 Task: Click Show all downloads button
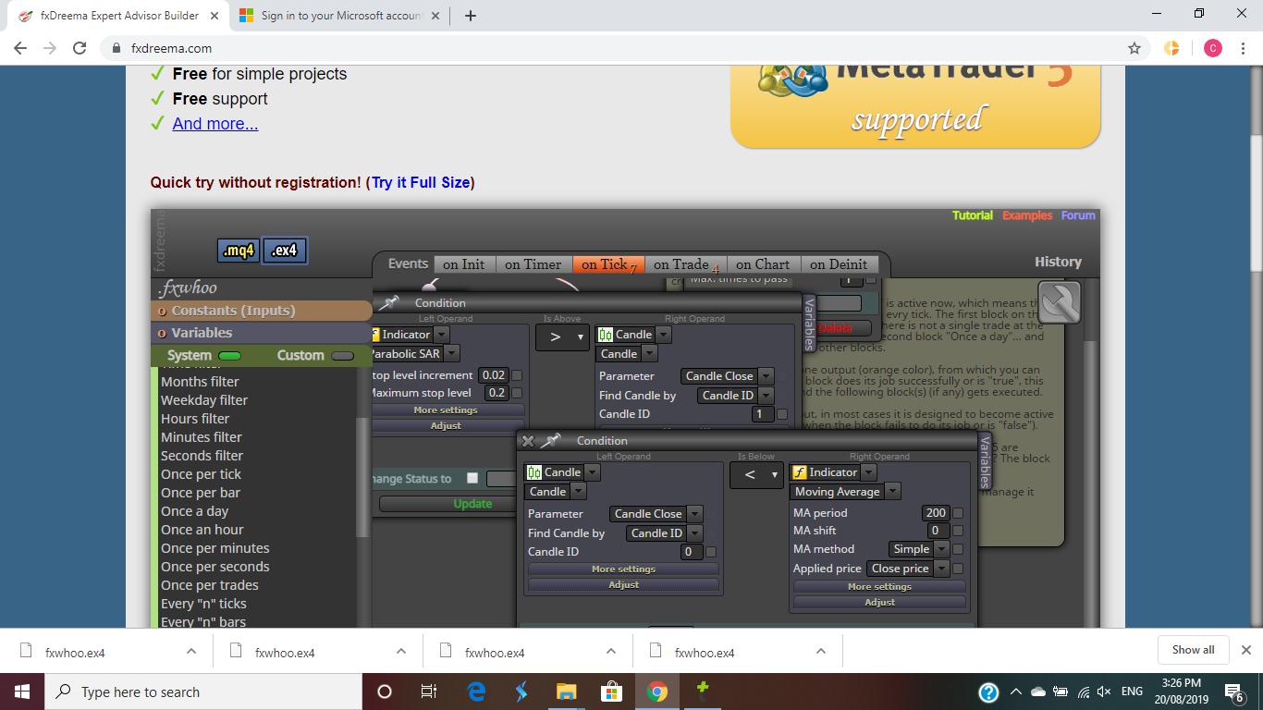pos(1193,650)
